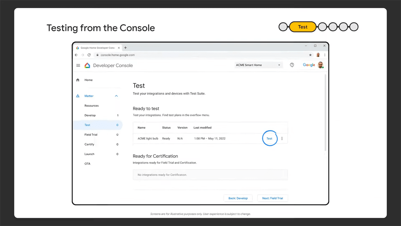Viewport: 401px width, 226px height.
Task: Click the Google logo in header
Action: 309,65
